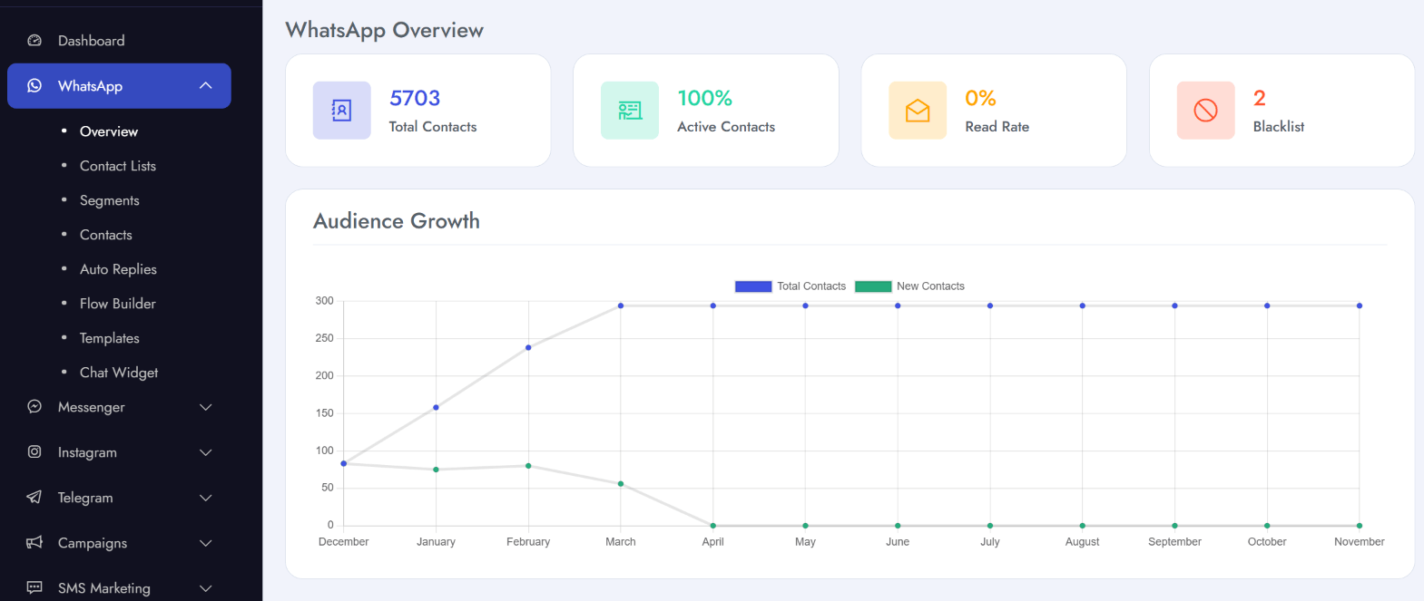
Task: Collapse the WhatsApp menu chevron
Action: (206, 85)
